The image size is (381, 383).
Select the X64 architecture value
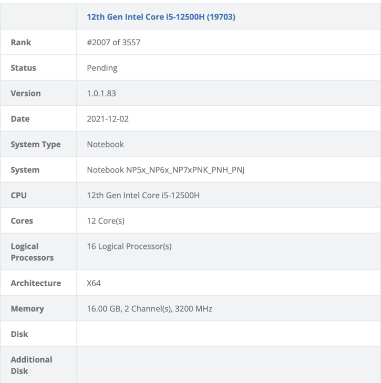click(94, 283)
